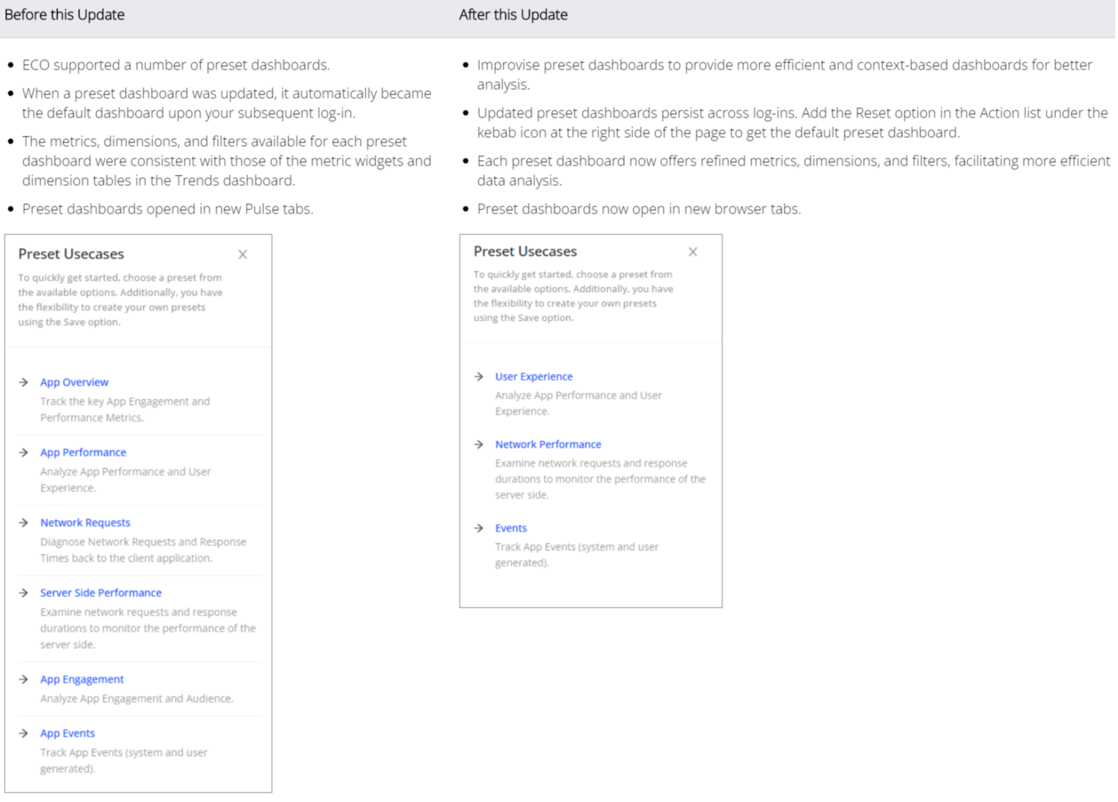Close the Preset Usecases panel under Before this Update

point(243,254)
